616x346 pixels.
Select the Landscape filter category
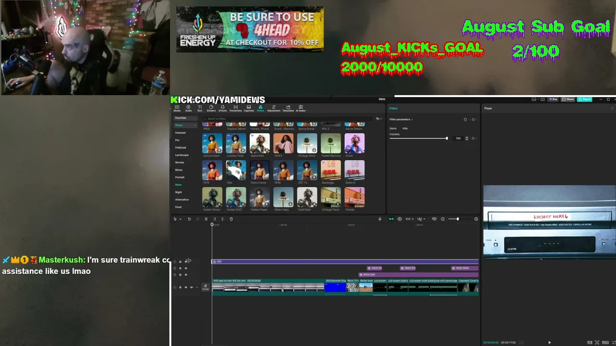pos(182,155)
